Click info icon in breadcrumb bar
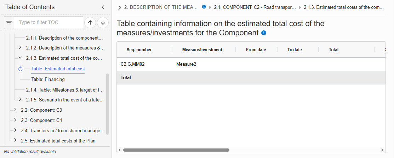The height and width of the screenshot is (158, 394). (204, 7)
